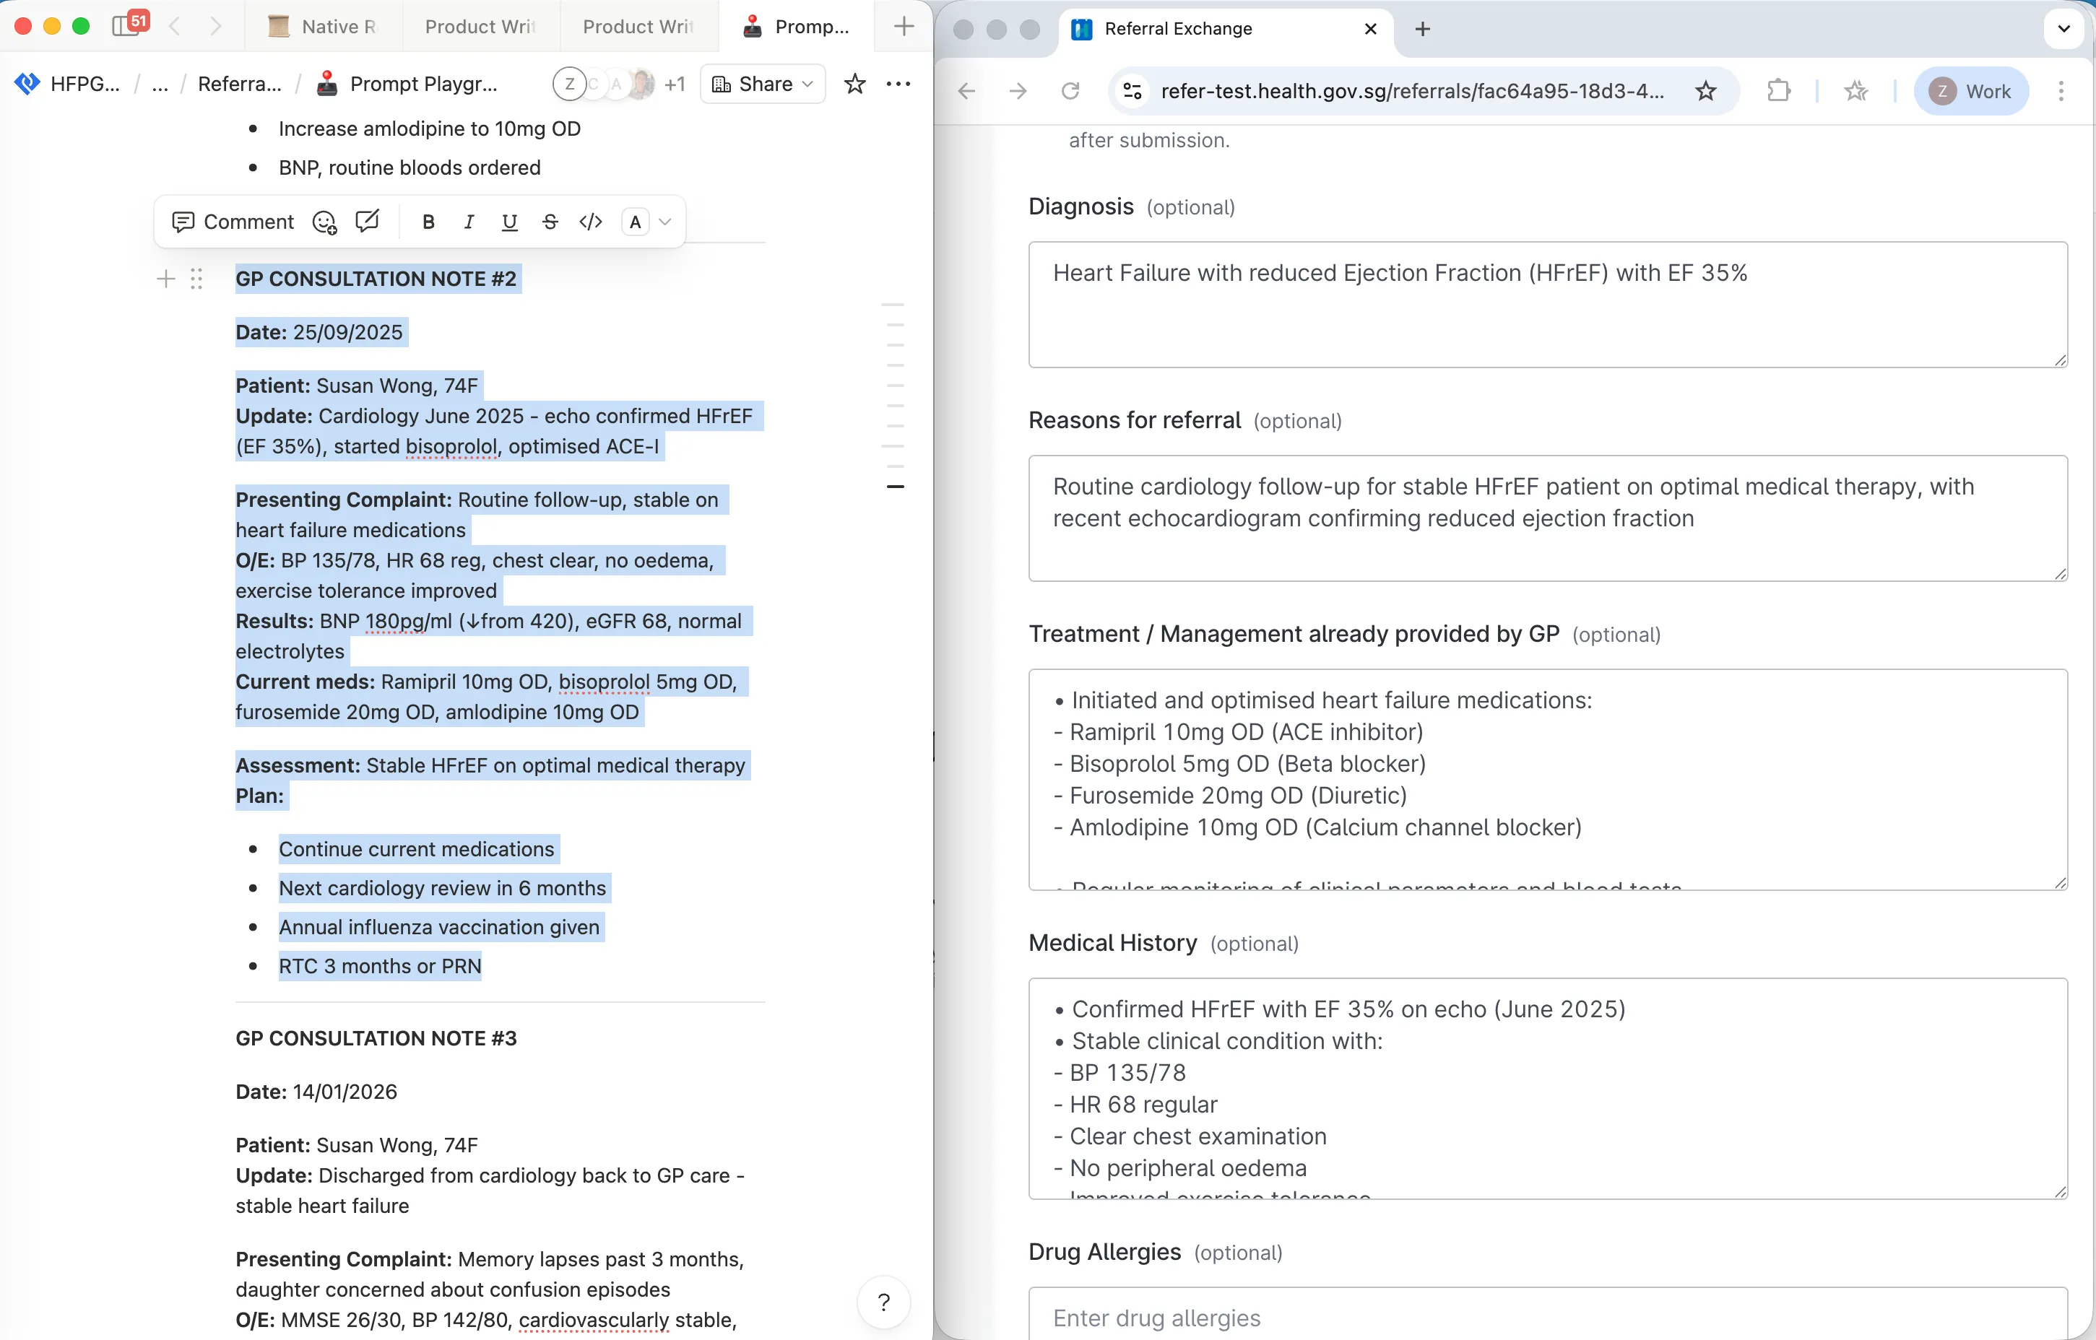The height and width of the screenshot is (1340, 2096).
Task: Expand the browser tab search chevron
Action: click(x=2063, y=29)
